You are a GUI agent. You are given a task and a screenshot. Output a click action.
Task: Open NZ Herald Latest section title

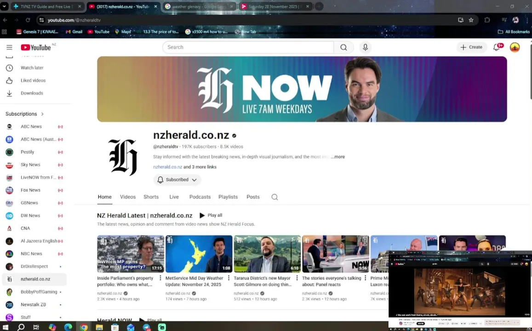click(144, 215)
